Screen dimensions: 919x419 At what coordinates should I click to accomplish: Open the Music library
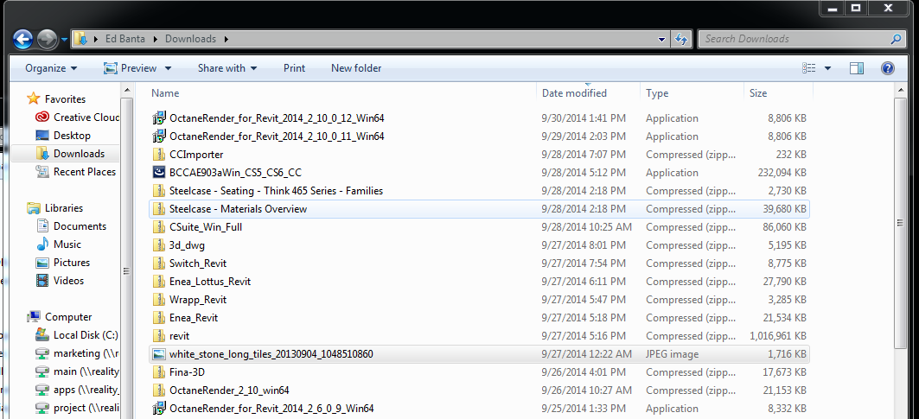pos(59,244)
